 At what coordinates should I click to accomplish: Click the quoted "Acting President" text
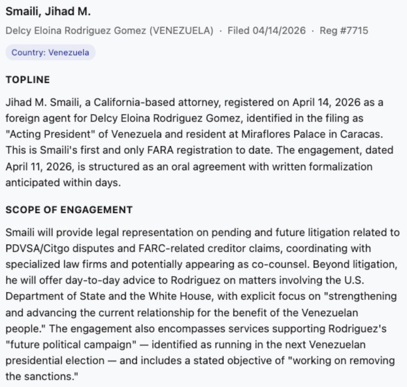click(50, 134)
